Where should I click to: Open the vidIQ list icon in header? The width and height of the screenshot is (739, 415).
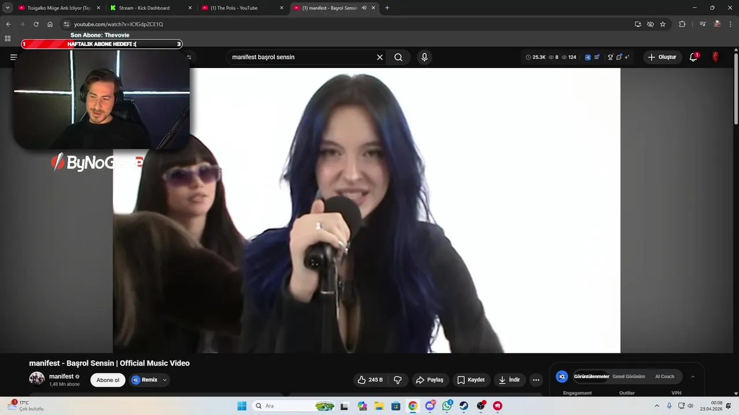click(596, 57)
